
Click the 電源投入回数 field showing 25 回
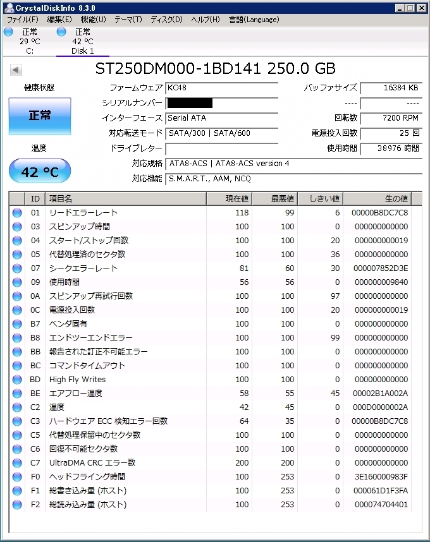391,133
